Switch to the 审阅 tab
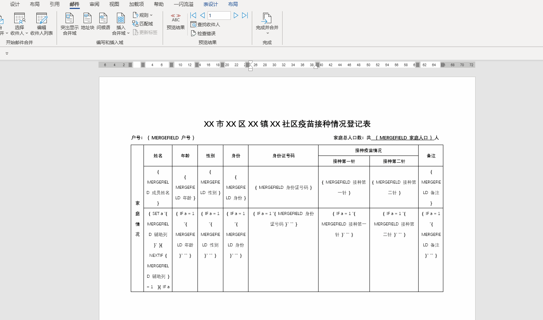This screenshot has height=320, width=543. (x=94, y=4)
